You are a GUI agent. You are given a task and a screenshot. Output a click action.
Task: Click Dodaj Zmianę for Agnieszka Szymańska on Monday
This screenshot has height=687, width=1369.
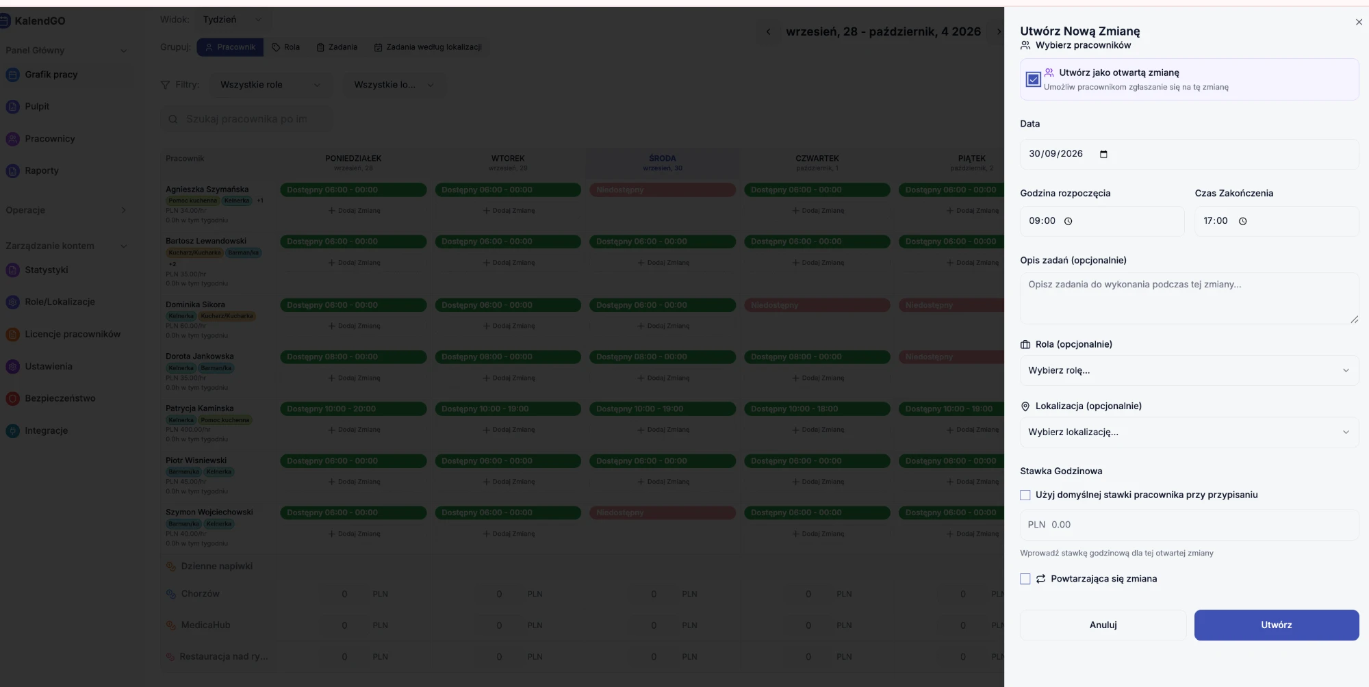pos(354,211)
